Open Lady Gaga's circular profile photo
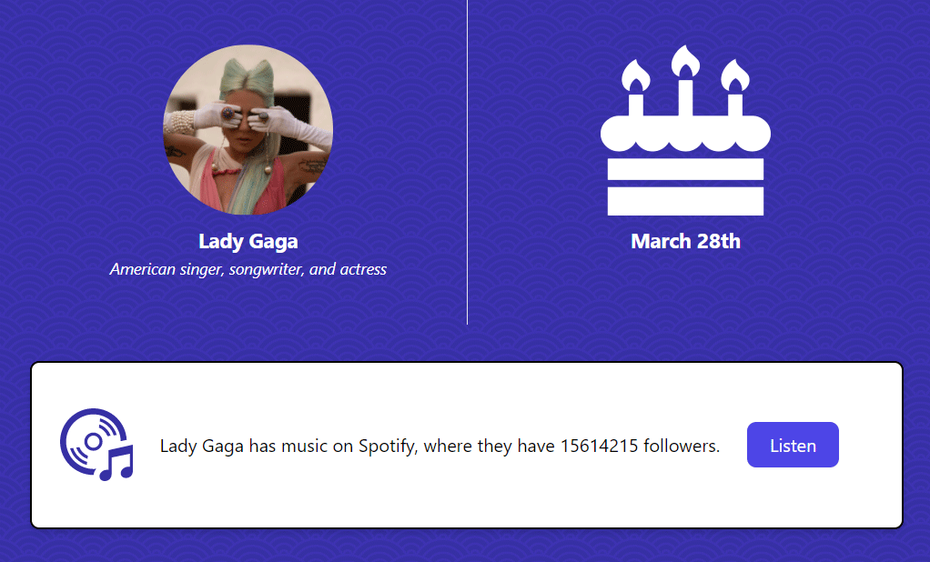This screenshot has height=562, width=930. coord(248,130)
